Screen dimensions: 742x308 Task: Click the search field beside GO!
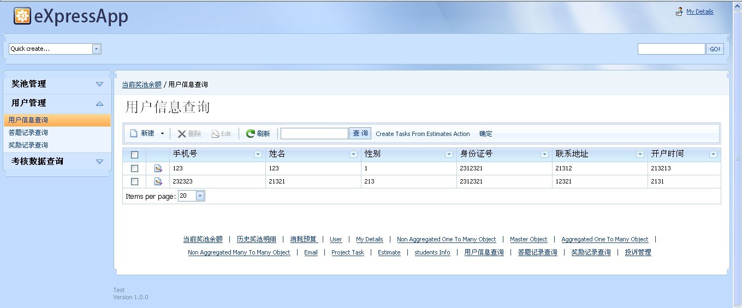point(671,49)
